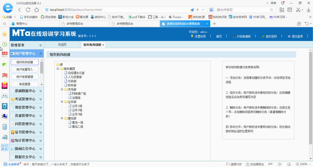Open the 清理内存 status bar tool
Image resolution: width=313 pixels, height=167 pixels.
coord(236,164)
